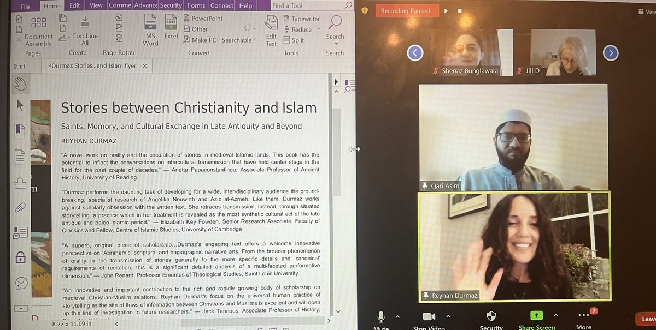Click the Document Assembly grid icon

(x=38, y=22)
